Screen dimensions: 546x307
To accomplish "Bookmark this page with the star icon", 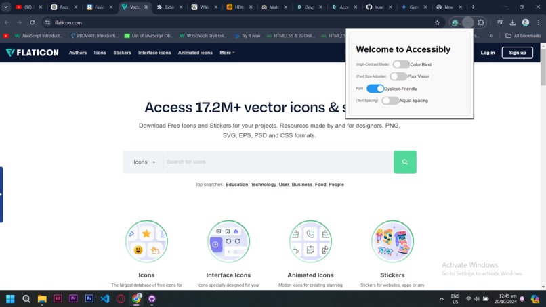I will click(437, 22).
